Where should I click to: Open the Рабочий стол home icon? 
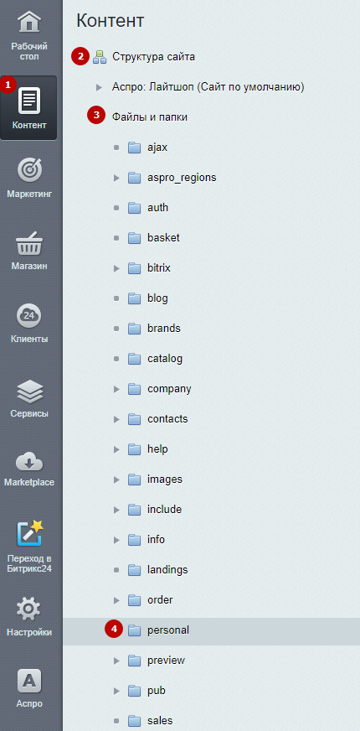28,23
